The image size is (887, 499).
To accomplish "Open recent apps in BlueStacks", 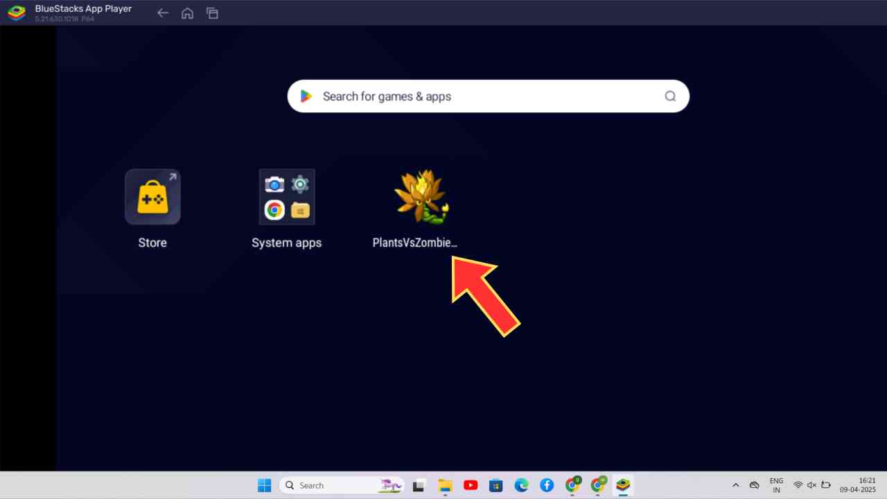I will point(212,12).
